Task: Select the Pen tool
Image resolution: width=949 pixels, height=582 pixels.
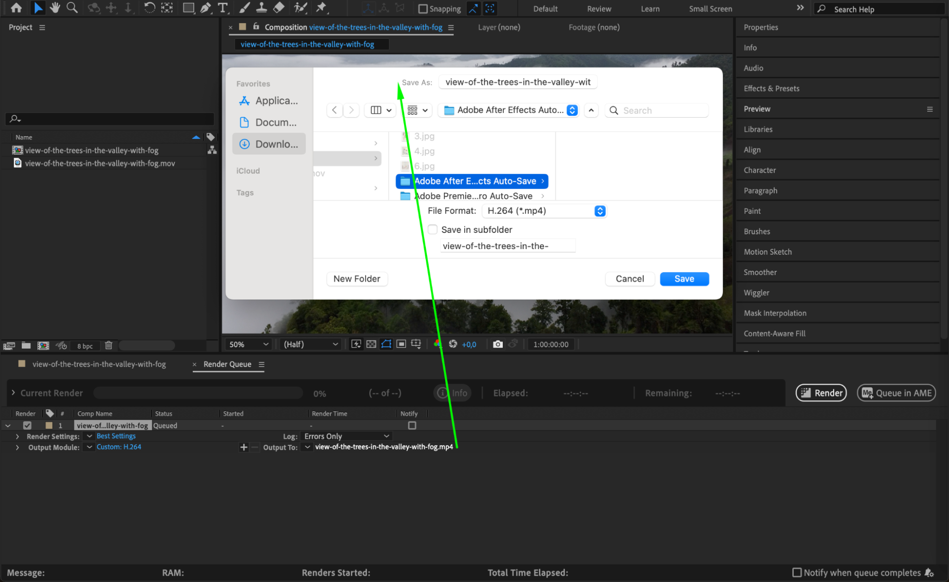Action: point(206,8)
